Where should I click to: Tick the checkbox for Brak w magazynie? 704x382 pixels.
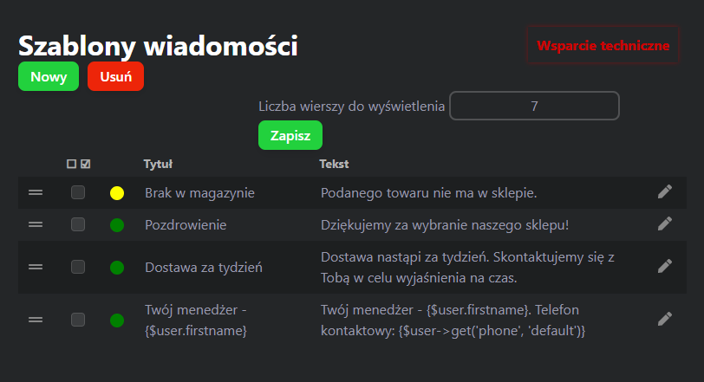point(78,192)
